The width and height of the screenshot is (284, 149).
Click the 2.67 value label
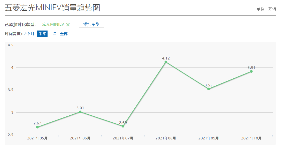point(37,123)
